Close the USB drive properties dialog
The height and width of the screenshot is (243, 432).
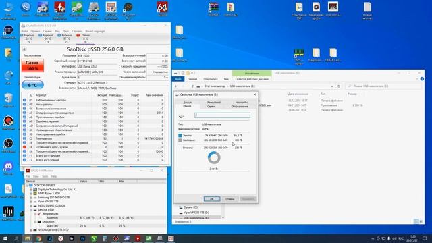coord(255,94)
